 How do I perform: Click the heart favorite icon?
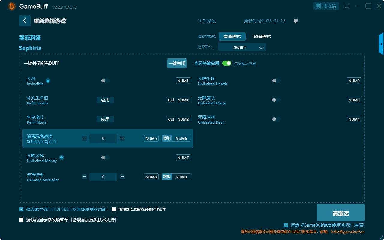click(296, 21)
